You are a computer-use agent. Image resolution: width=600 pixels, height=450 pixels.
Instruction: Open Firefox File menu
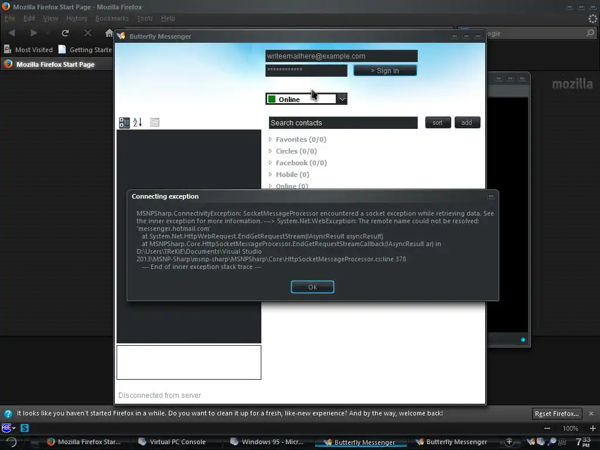coord(9,18)
